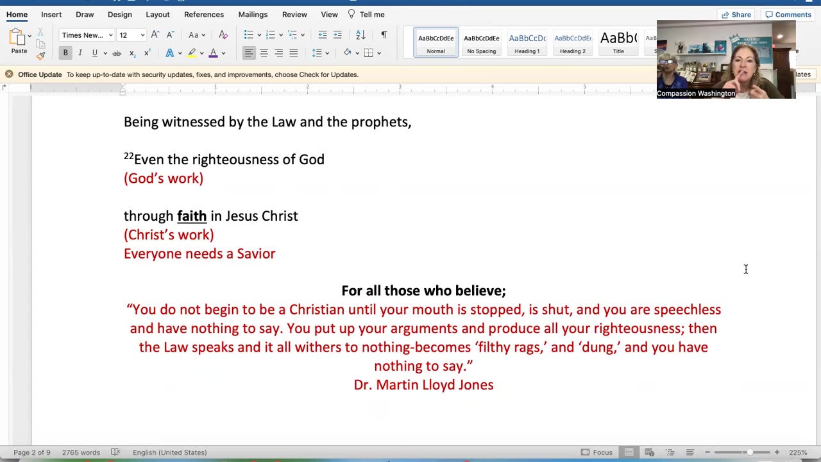
Task: Open the Insert tab
Action: 51,14
